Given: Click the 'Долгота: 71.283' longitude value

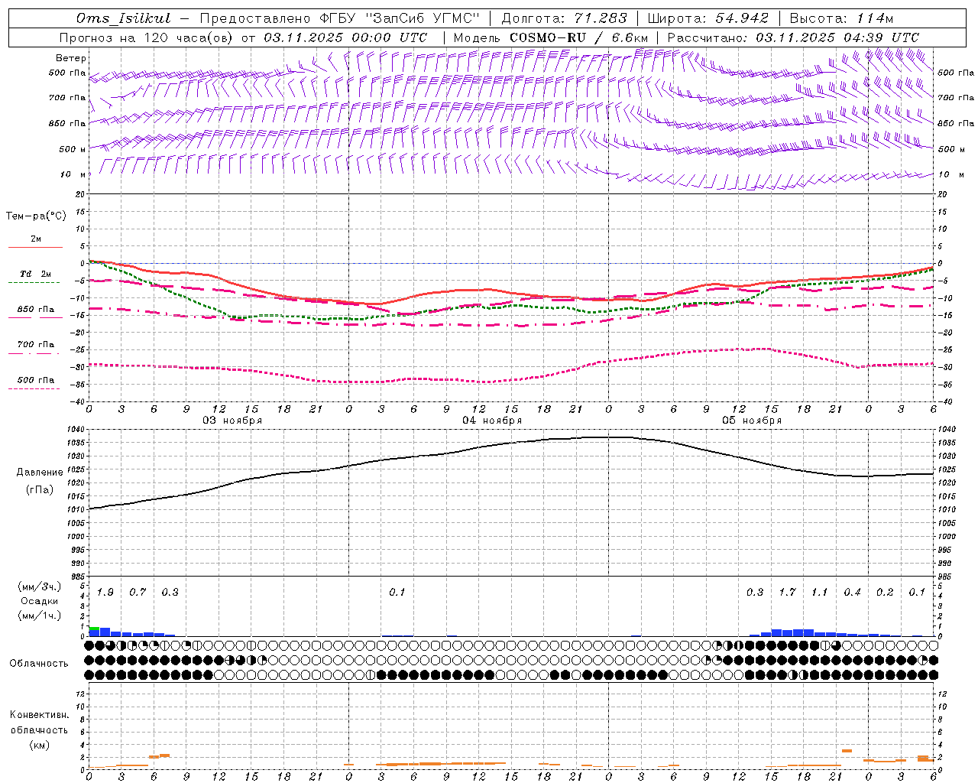Looking at the screenshot, I should click(565, 18).
